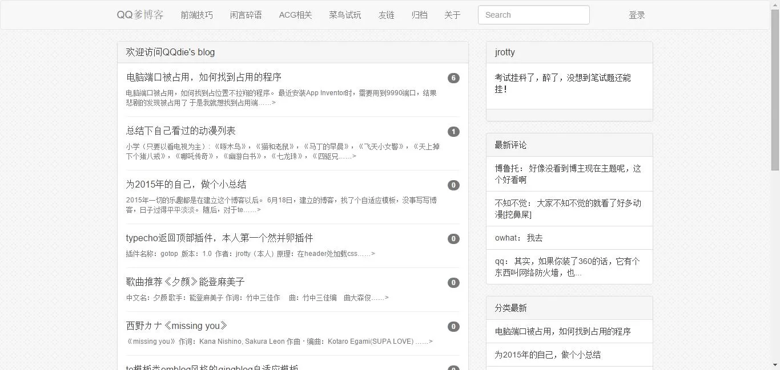780x370 pixels.
Task: Click the 关于 about link
Action: point(452,15)
